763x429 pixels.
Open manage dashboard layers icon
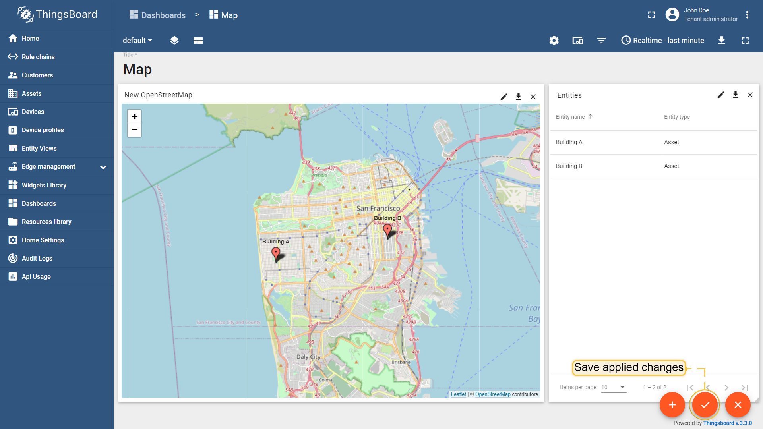[x=174, y=41]
